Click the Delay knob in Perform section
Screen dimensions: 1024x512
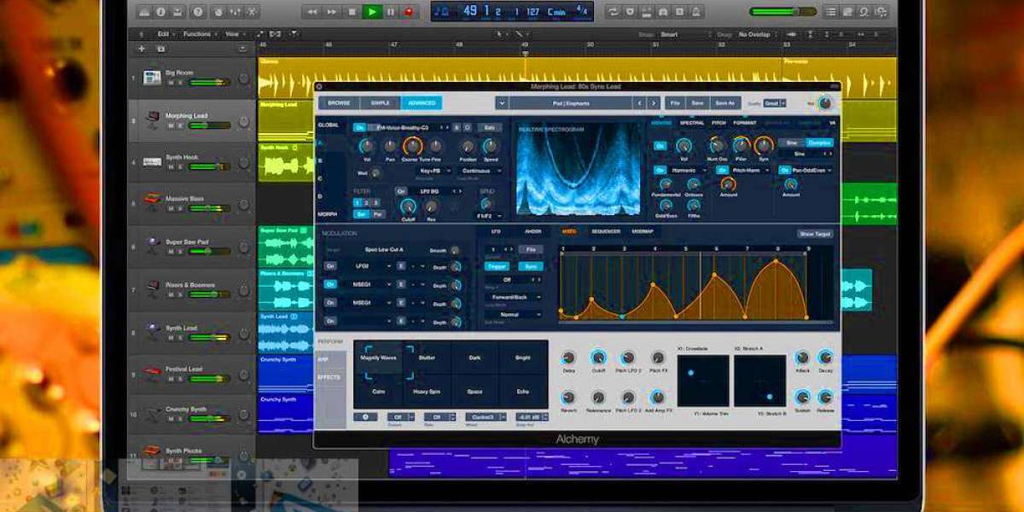[568, 358]
